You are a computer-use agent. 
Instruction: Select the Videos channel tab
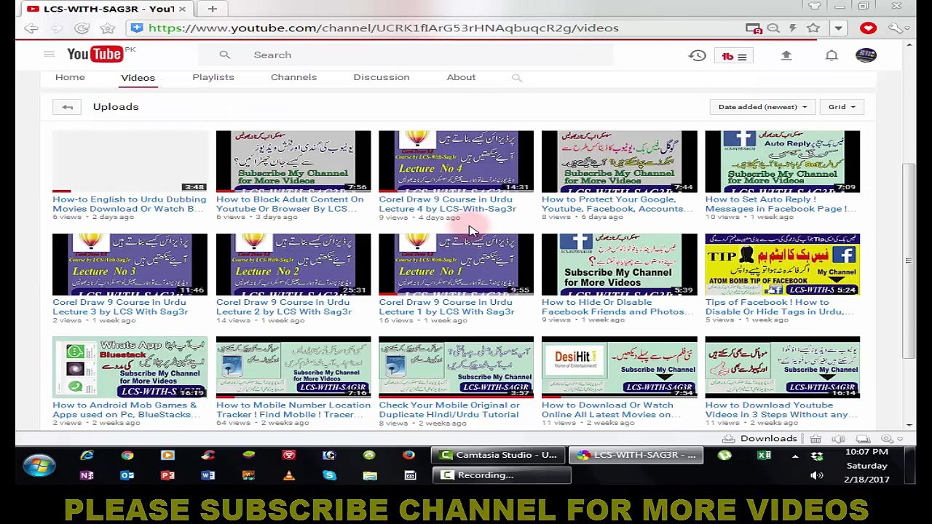138,77
